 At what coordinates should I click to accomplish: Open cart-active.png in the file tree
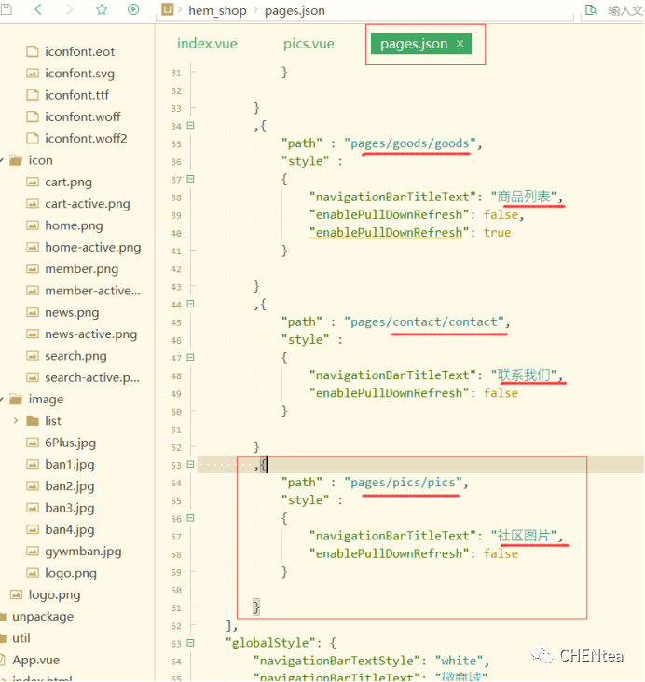point(87,204)
